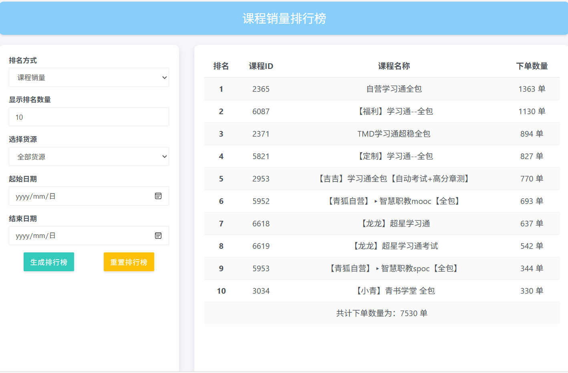This screenshot has width=568, height=373.
Task: Select the TMD学习通超稳全包 course name
Action: [x=394, y=134]
